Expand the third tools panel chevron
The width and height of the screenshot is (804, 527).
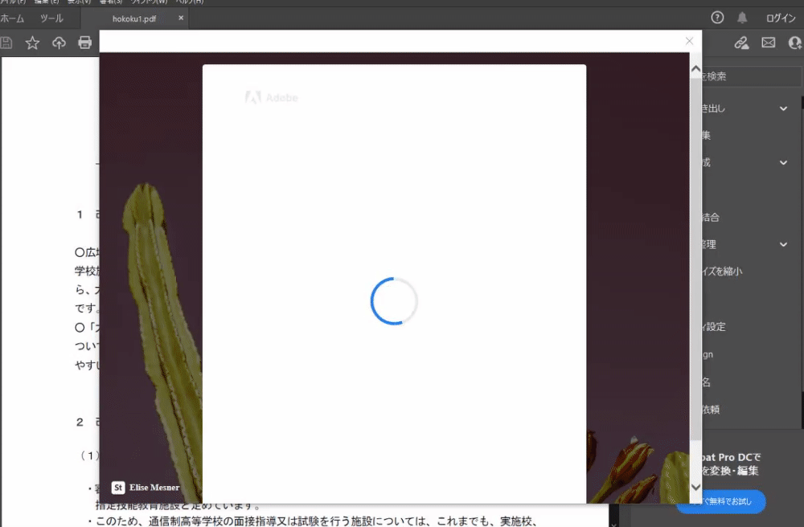point(783,244)
